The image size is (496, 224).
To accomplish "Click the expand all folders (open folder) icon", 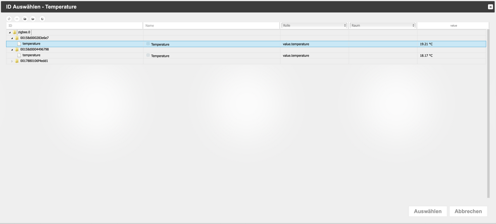I will point(33,19).
